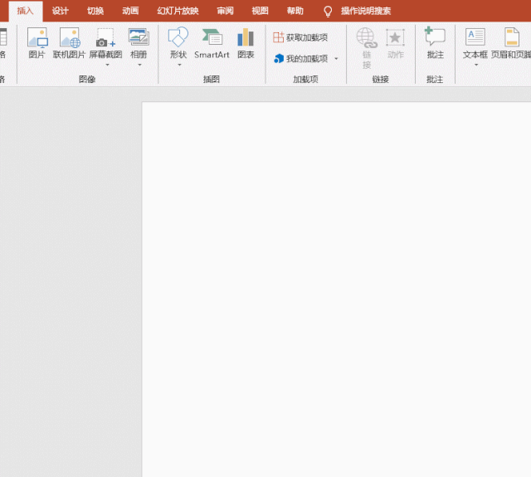Image resolution: width=531 pixels, height=477 pixels.
Task: Open 页眉和页脚 header and footer
Action: 512,42
